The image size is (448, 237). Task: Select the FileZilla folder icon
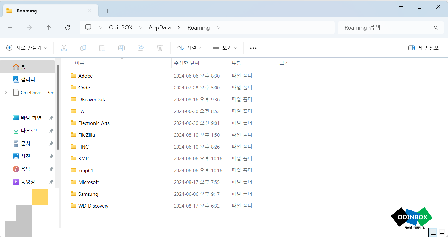[74, 135]
